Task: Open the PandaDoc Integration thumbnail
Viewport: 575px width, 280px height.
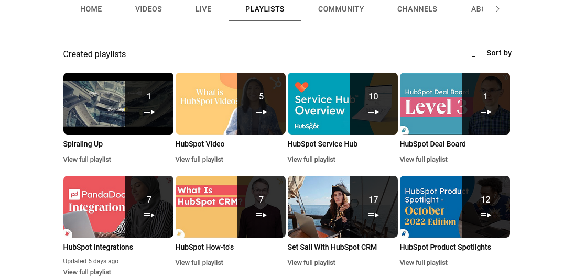Action: (118, 207)
